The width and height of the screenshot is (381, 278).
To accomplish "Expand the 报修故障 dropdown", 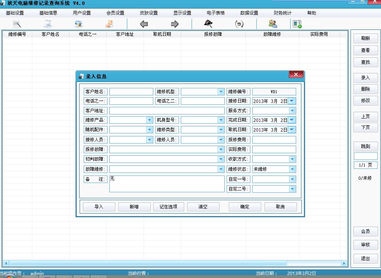I will coord(221,149).
